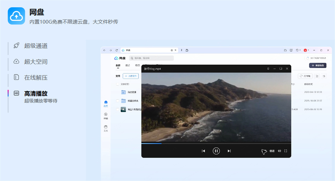Seek along the video progress bar

tap(216, 143)
